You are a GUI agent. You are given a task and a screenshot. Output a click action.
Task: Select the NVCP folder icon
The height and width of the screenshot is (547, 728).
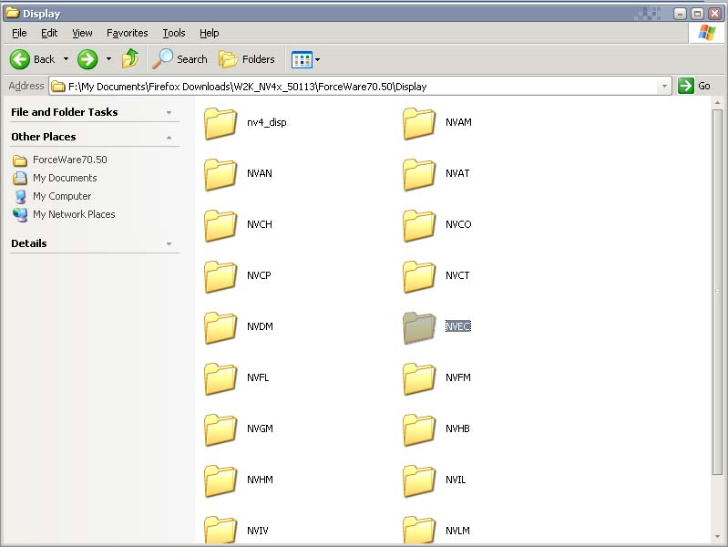coord(220,276)
